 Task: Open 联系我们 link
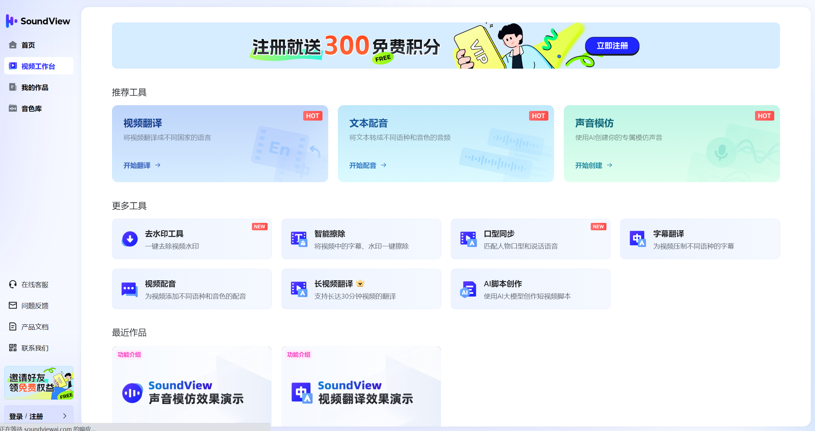(39, 348)
